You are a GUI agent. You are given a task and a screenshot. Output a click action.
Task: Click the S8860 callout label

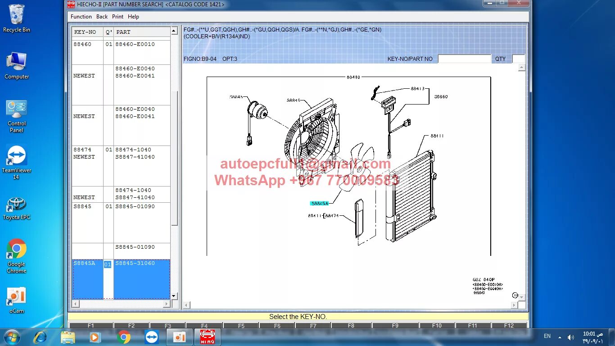441,97
